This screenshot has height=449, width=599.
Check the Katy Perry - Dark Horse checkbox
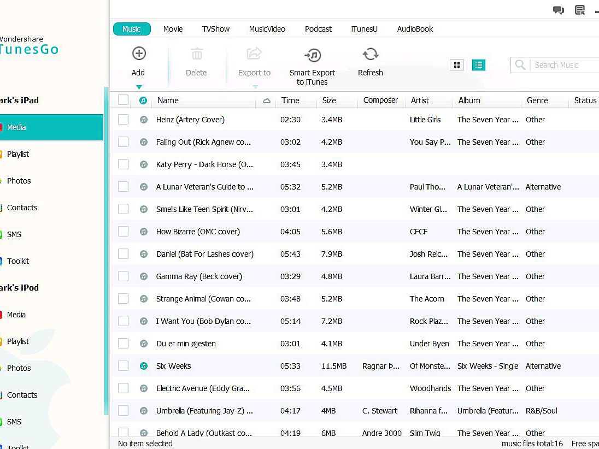point(123,164)
